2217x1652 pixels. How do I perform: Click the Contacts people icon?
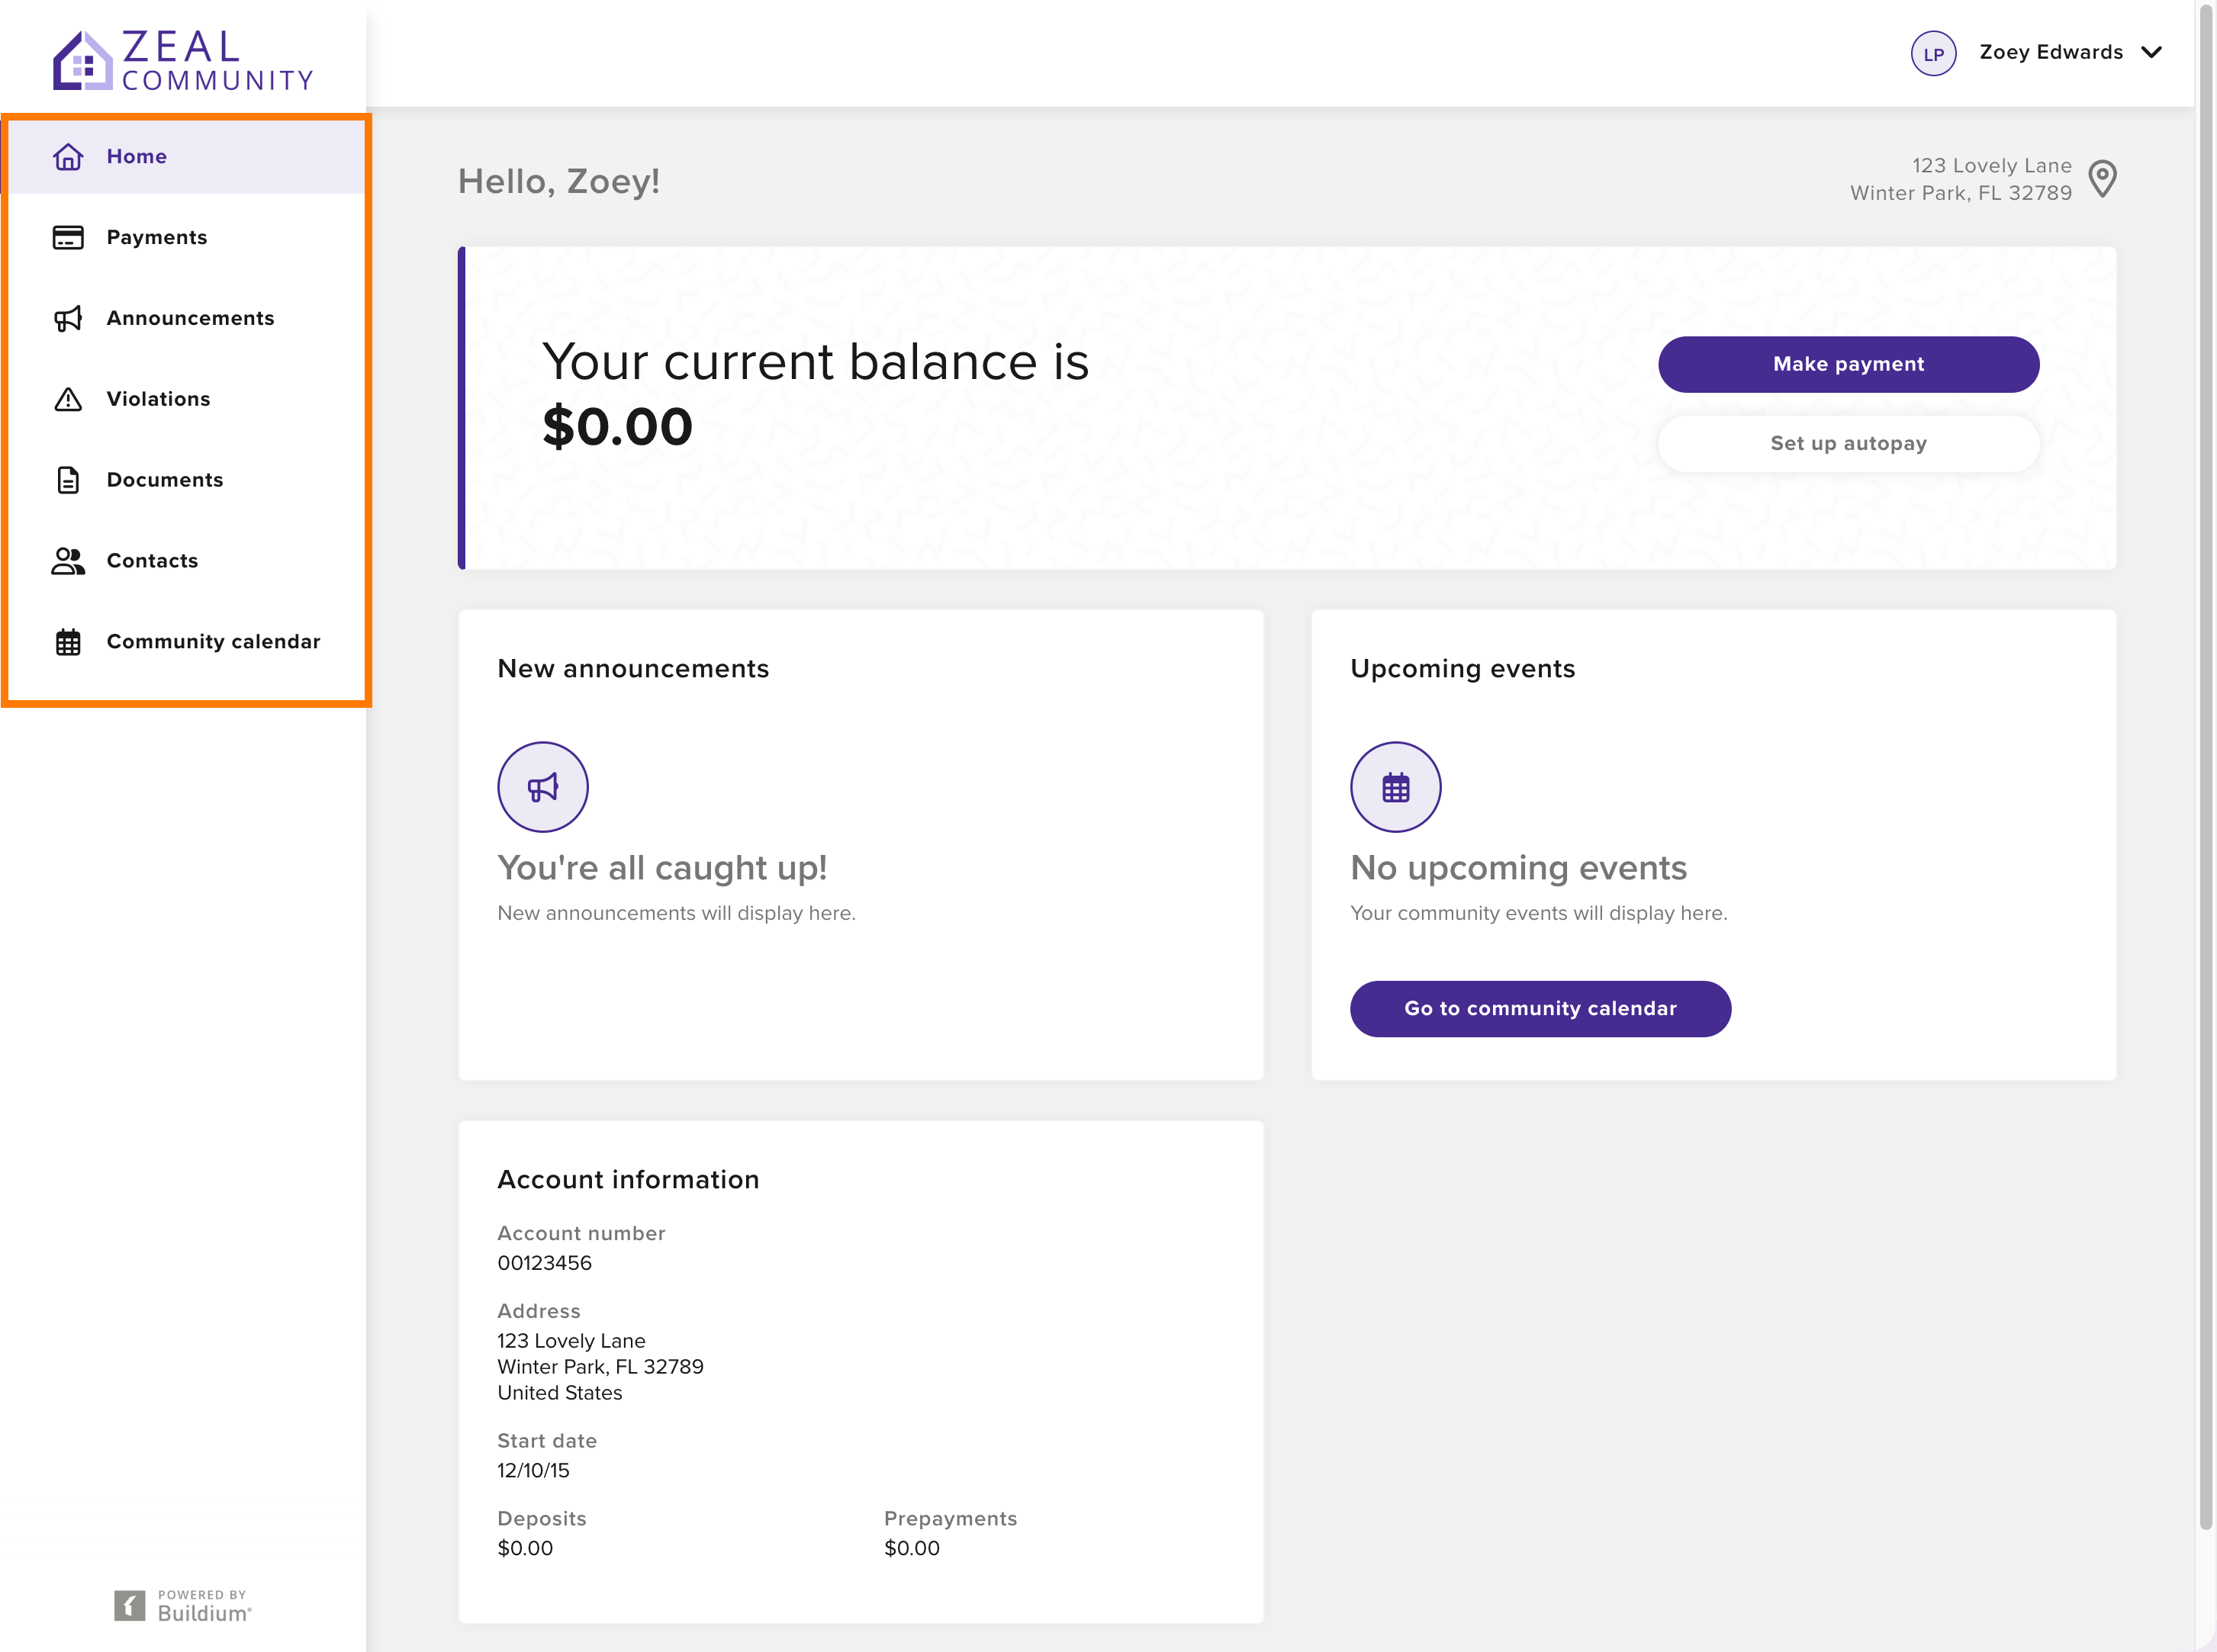[68, 561]
